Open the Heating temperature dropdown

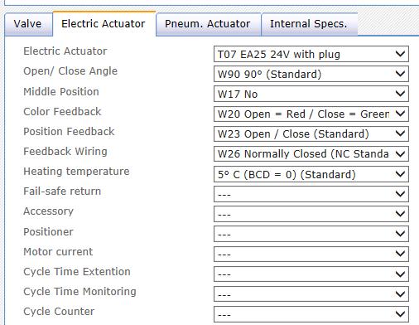tap(311, 174)
